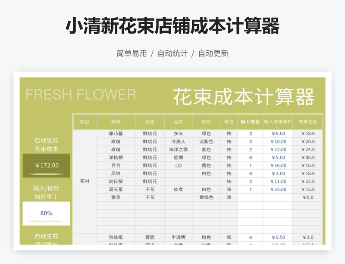Click the 洋桔梗 quantity cell showing 6

click(251, 158)
